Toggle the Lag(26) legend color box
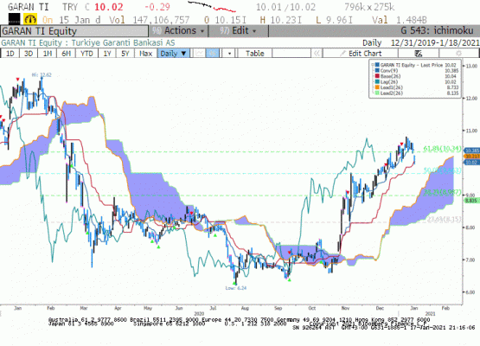Screen dimensions: 480x346 click(x=377, y=82)
